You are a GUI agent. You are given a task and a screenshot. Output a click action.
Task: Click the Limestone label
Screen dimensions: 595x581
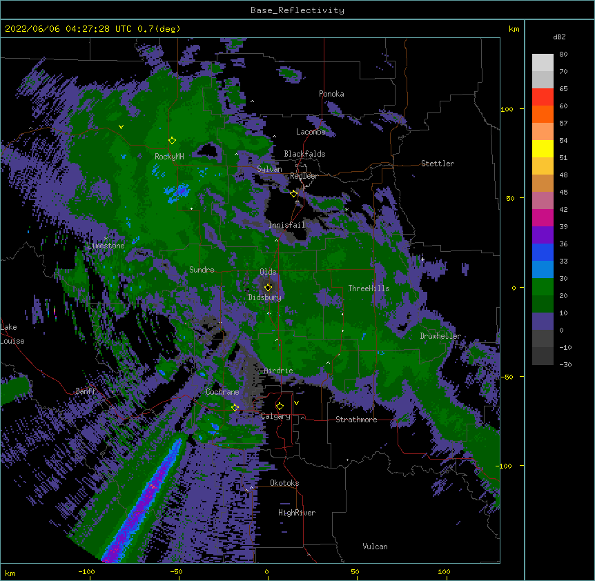(x=106, y=246)
